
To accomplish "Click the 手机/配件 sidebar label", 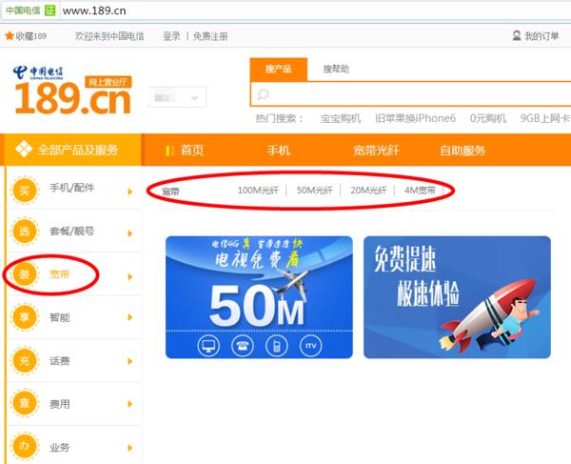I will (71, 188).
